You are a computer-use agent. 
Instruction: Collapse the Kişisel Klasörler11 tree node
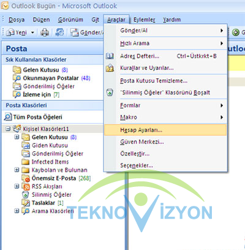pos(8,129)
